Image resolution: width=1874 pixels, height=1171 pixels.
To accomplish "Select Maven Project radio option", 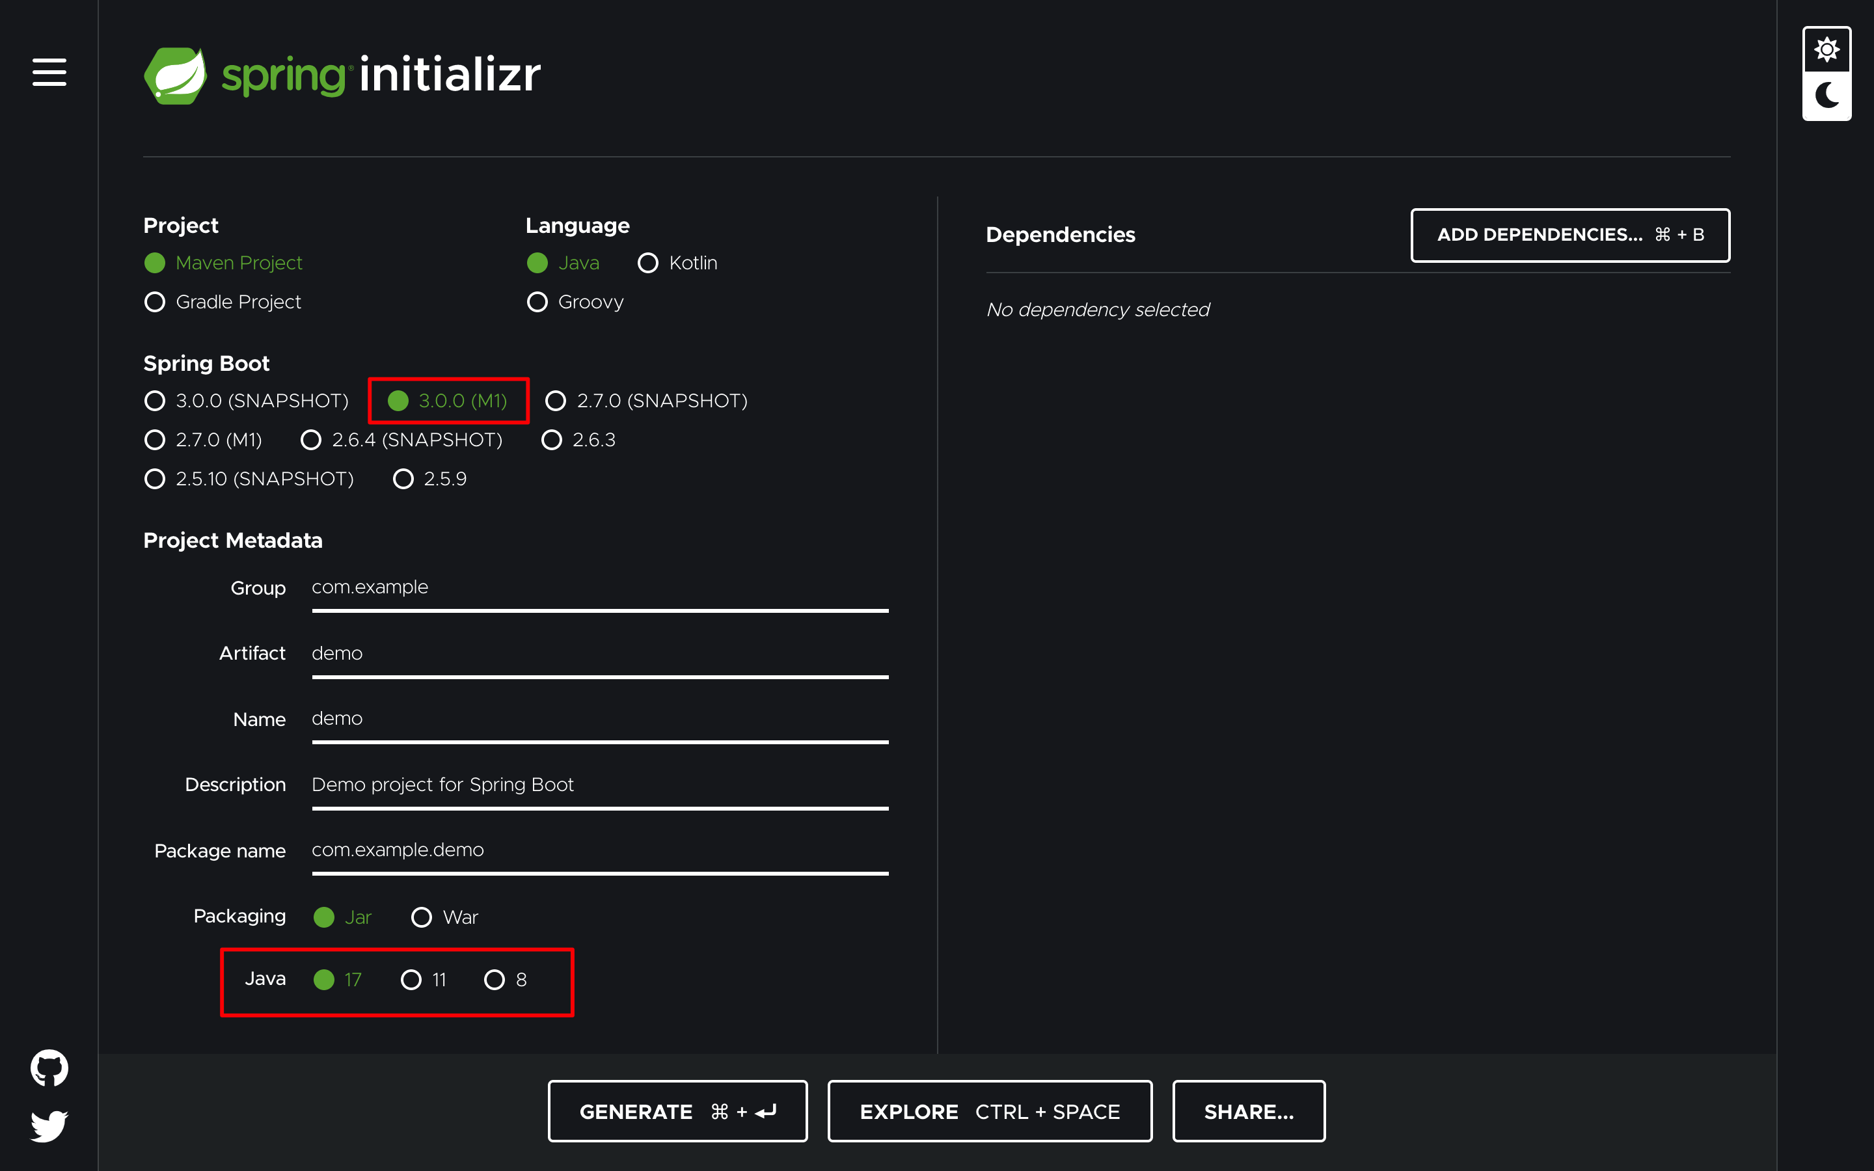I will pyautogui.click(x=223, y=263).
